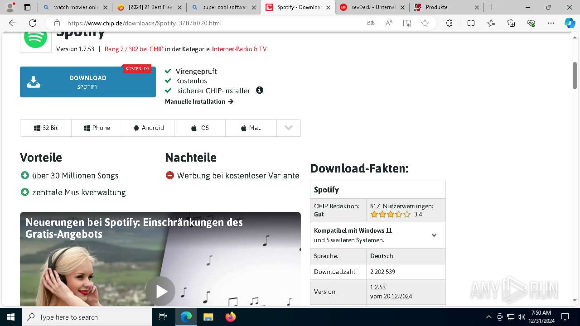The image size is (580, 326).
Task: Select the Windows Phone version
Action: pos(97,128)
